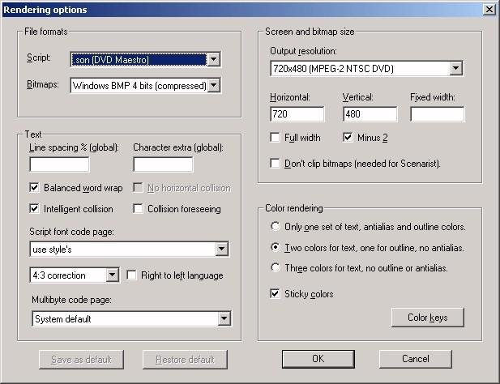Open the 4:3 correction dropdown

coord(113,275)
